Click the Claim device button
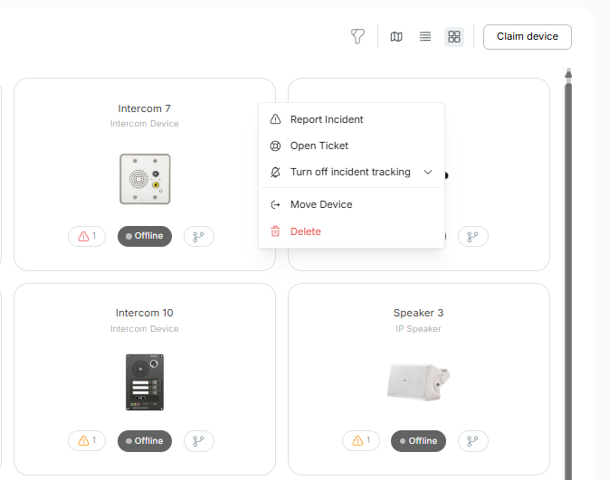The width and height of the screenshot is (609, 480). 528,37
